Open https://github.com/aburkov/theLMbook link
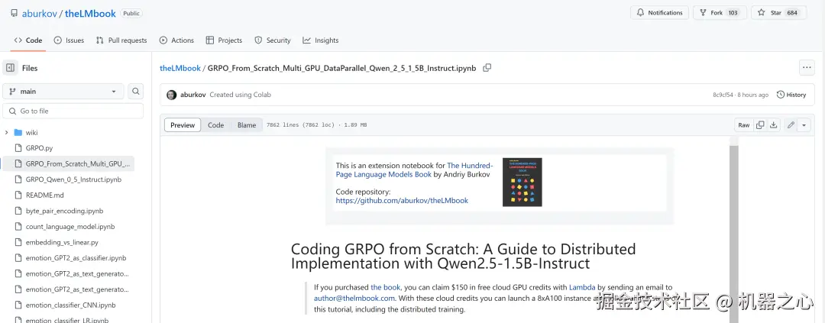 coord(402,200)
